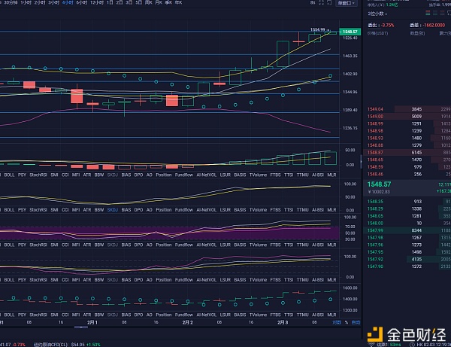Switch chart to 30分钟 timeframe
The height and width of the screenshot is (347, 451).
tap(11, 2)
